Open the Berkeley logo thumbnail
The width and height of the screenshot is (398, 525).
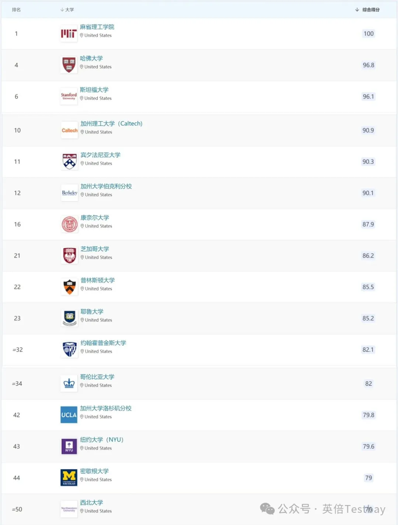pyautogui.click(x=70, y=193)
